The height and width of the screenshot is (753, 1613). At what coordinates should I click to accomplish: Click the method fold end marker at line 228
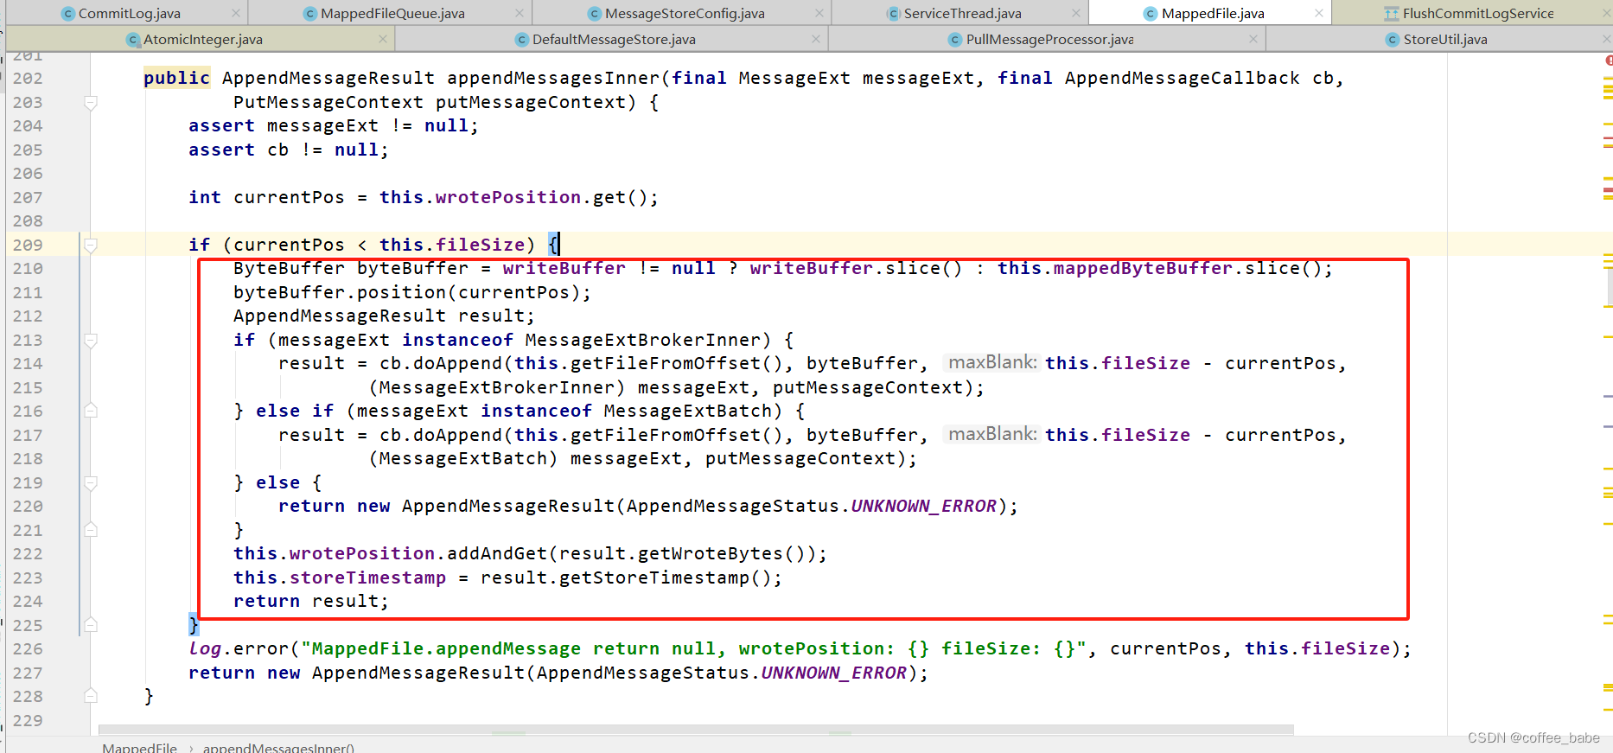pos(91,695)
